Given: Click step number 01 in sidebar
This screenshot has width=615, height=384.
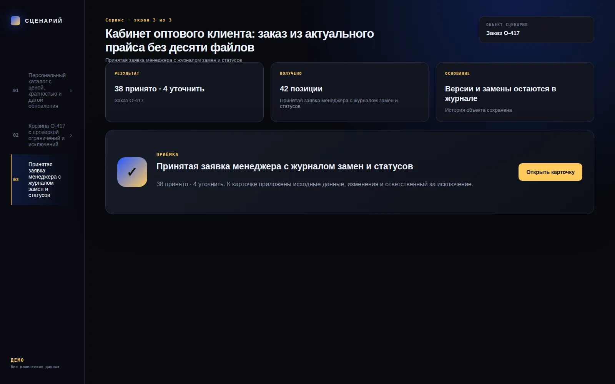Looking at the screenshot, I should pyautogui.click(x=16, y=91).
